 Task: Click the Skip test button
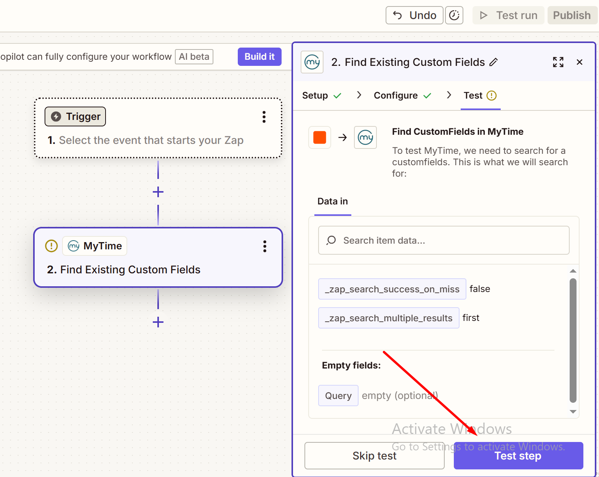tap(375, 456)
